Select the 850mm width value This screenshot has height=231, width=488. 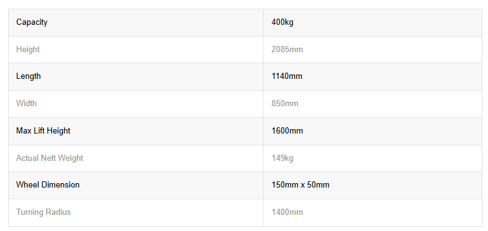(285, 103)
